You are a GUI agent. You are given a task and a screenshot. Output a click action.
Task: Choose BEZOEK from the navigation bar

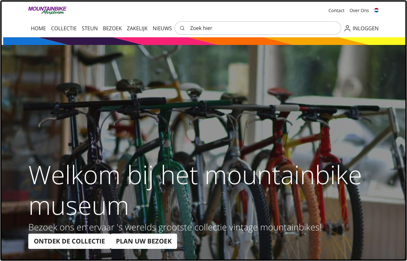click(x=112, y=28)
